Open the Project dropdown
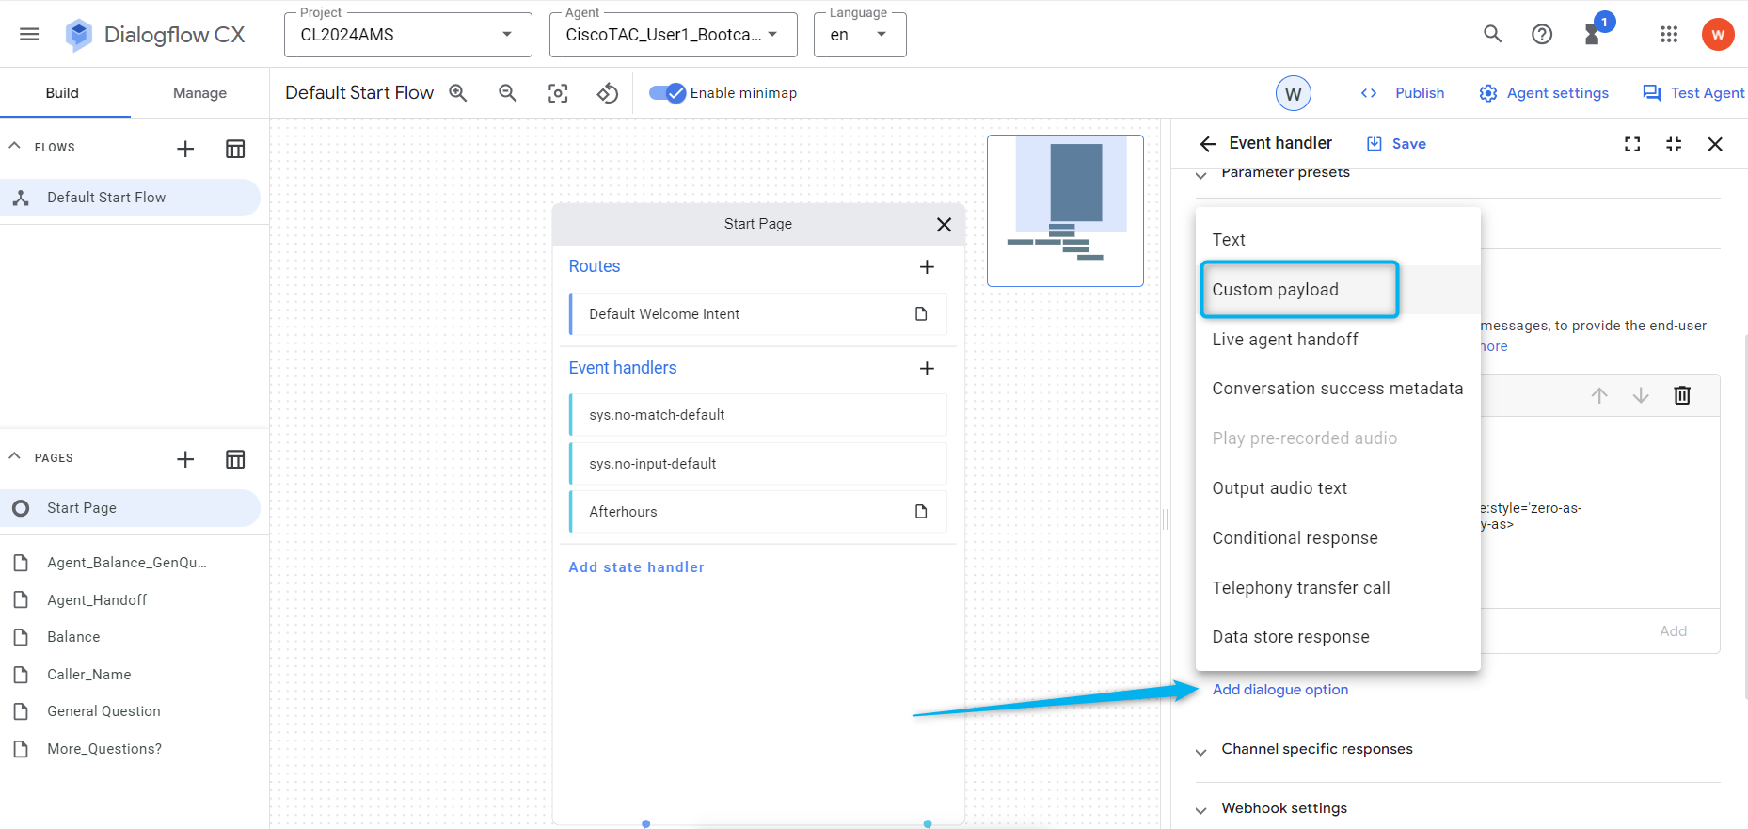The image size is (1748, 829). coord(408,35)
